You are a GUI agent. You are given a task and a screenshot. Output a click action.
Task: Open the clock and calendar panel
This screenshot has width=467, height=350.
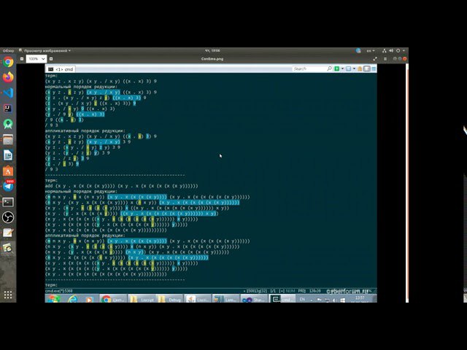(x=212, y=50)
